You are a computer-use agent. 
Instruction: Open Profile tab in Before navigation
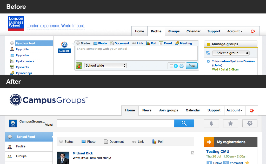click(156, 31)
